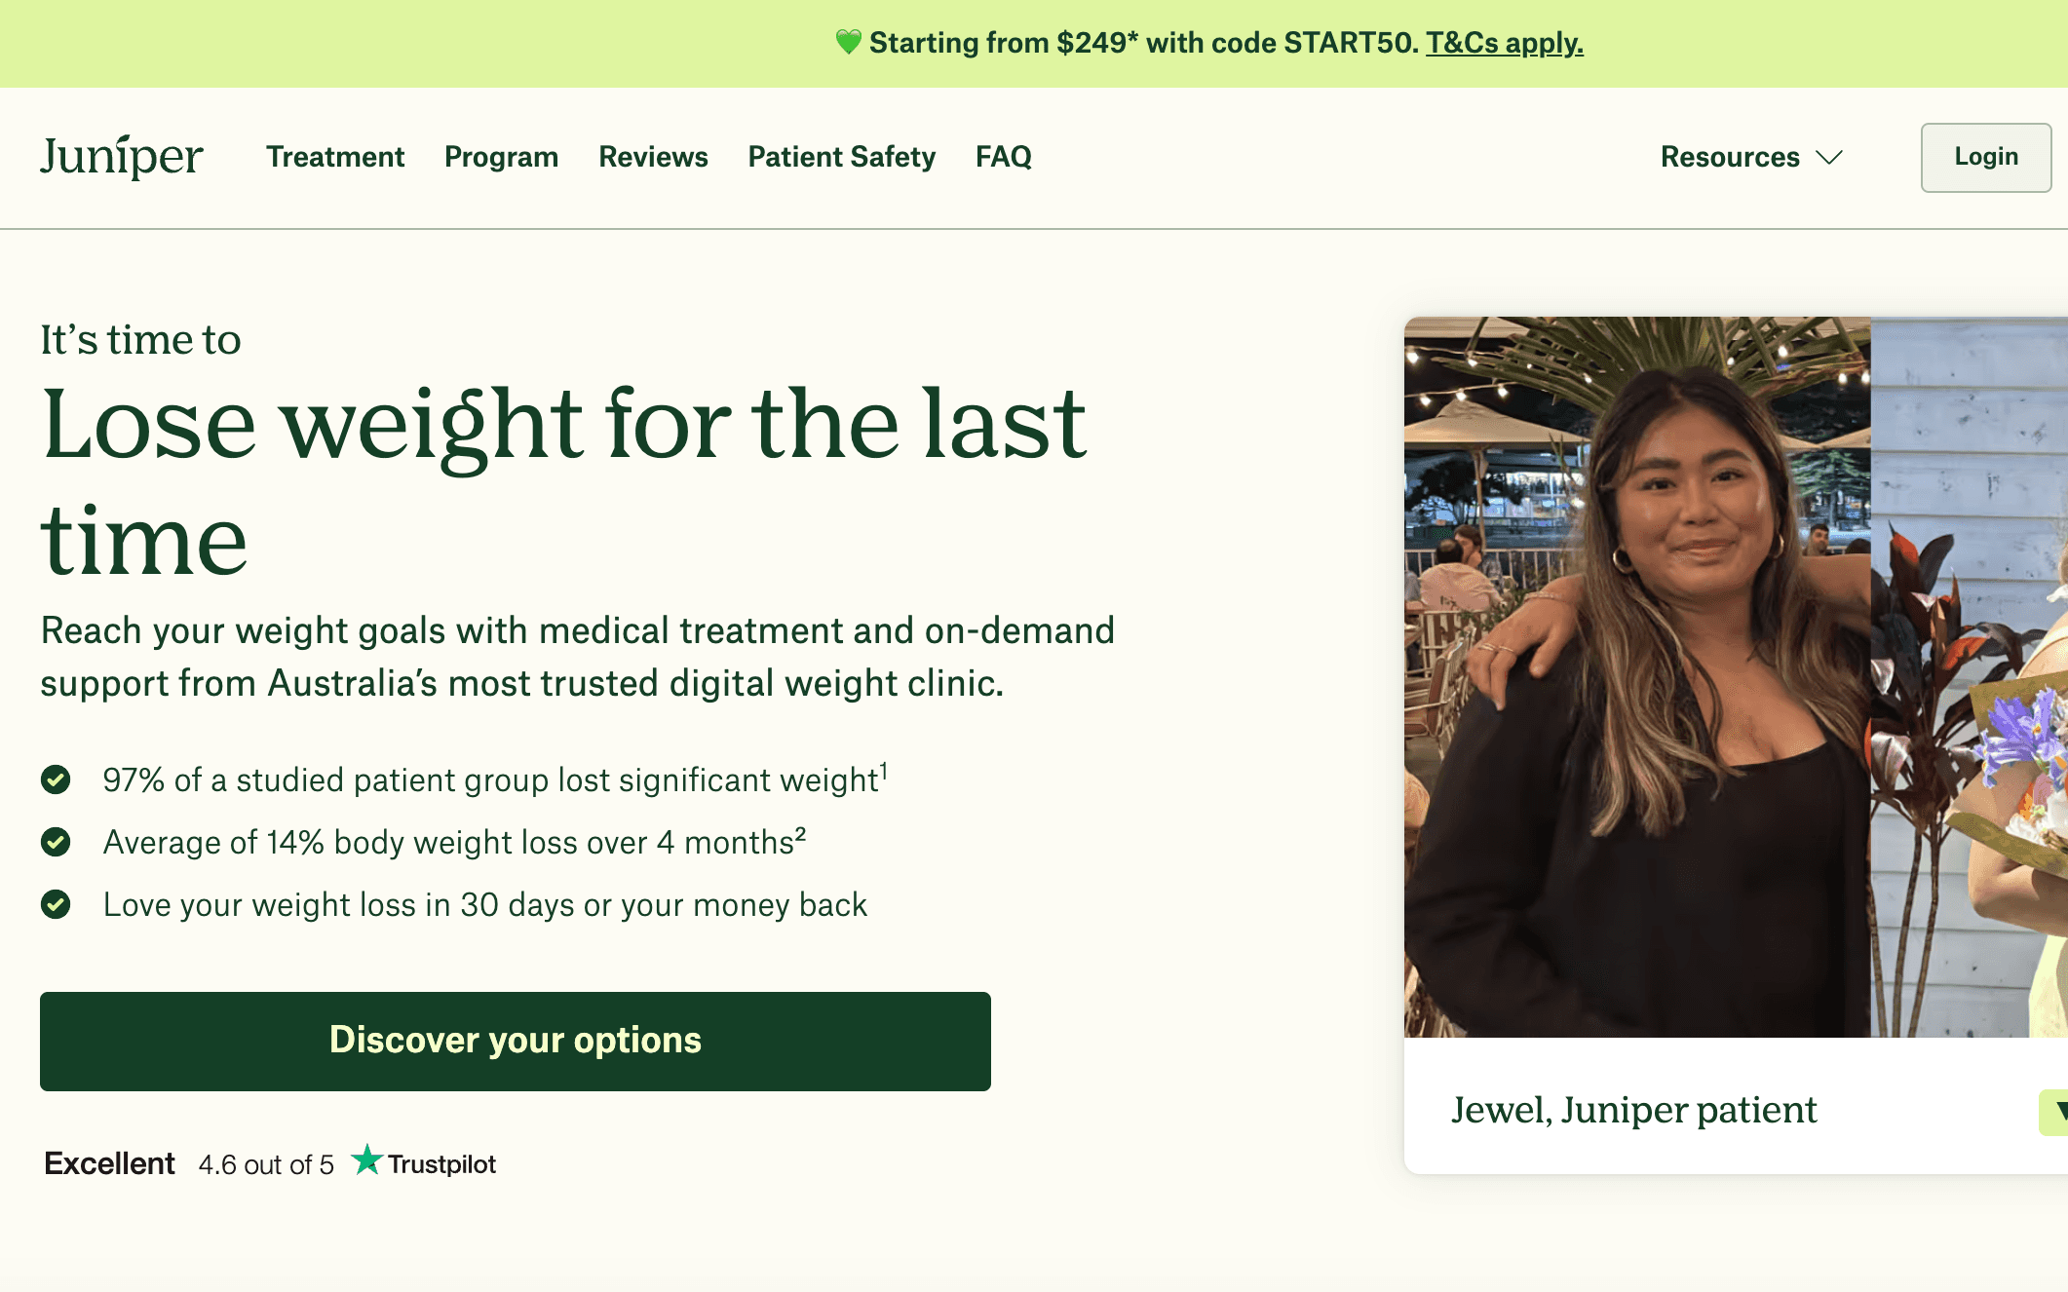Click the partially visible next patient photo
The image size is (2068, 1292).
[x=1969, y=677]
